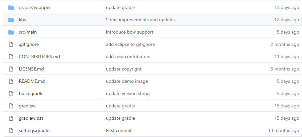This screenshot has width=302, height=137.
Task: Open the libs folder
Action: tap(22, 20)
